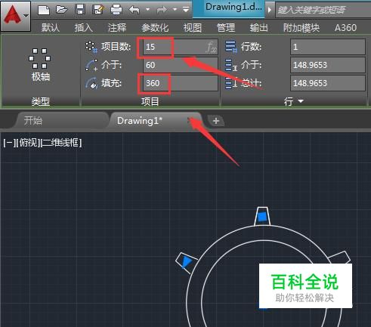
Task: Open the redo history dropdown arrow
Action: point(175,10)
